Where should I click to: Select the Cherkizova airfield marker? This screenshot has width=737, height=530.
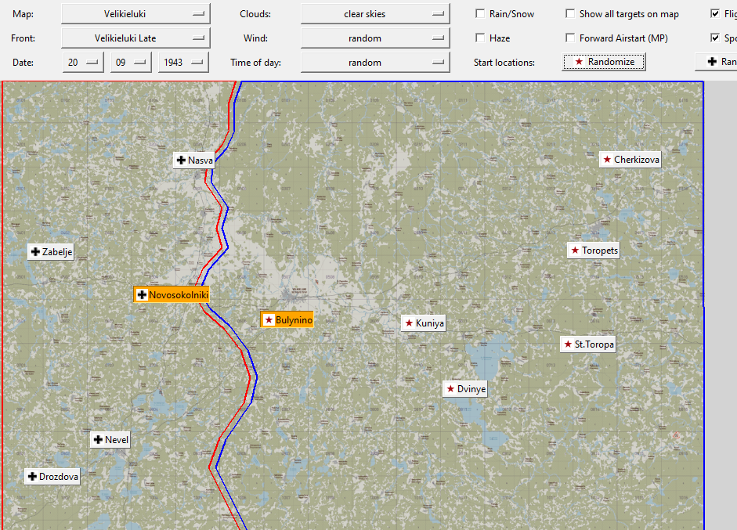630,159
